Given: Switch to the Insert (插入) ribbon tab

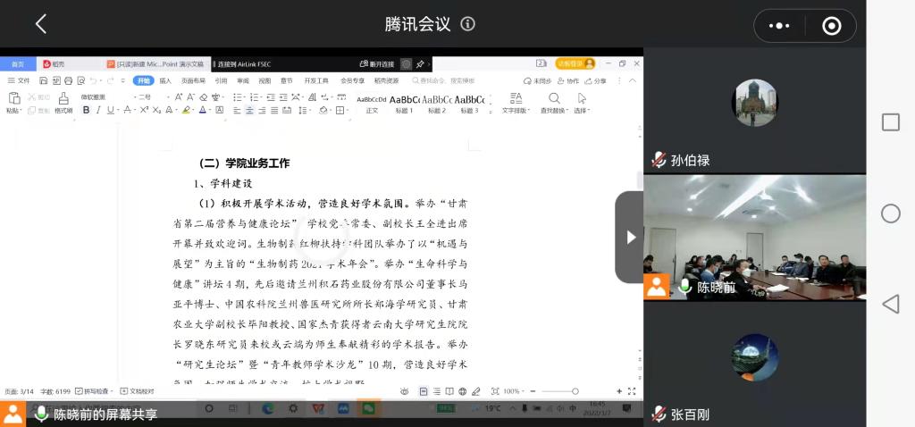Looking at the screenshot, I should coord(166,80).
